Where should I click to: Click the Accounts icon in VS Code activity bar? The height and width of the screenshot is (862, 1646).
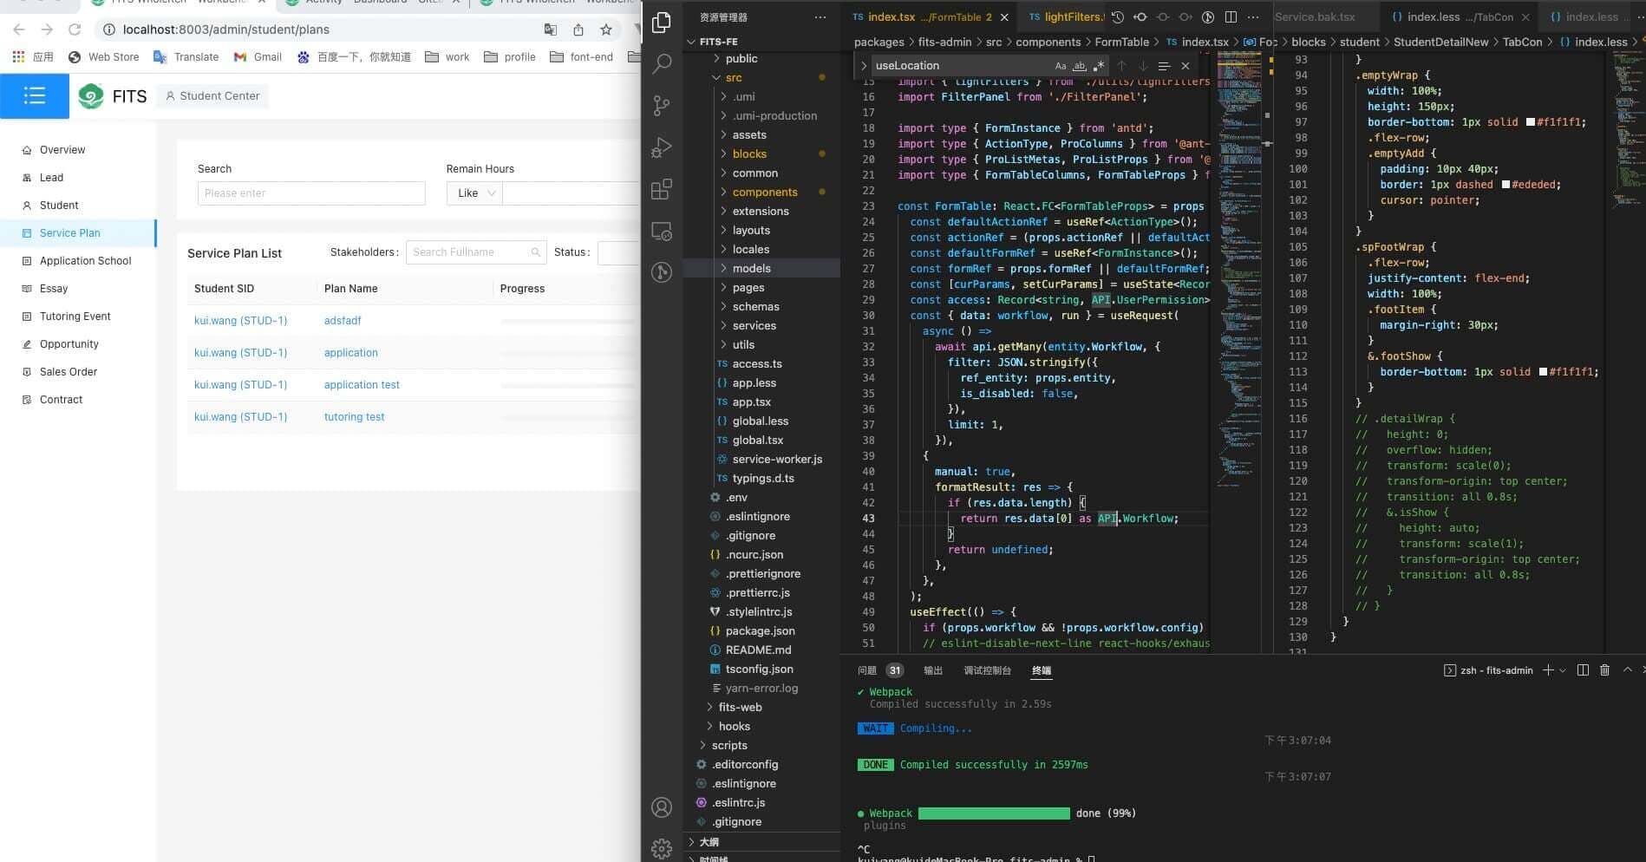point(662,807)
